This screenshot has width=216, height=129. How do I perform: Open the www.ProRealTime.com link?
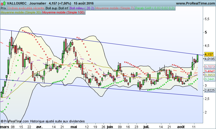click(x=196, y=3)
